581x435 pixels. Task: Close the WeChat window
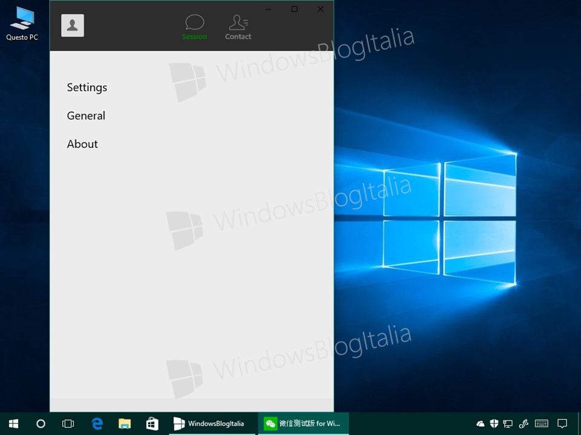(321, 9)
